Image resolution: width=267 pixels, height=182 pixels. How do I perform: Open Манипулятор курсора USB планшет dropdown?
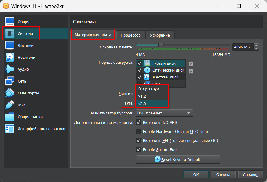[164, 113]
